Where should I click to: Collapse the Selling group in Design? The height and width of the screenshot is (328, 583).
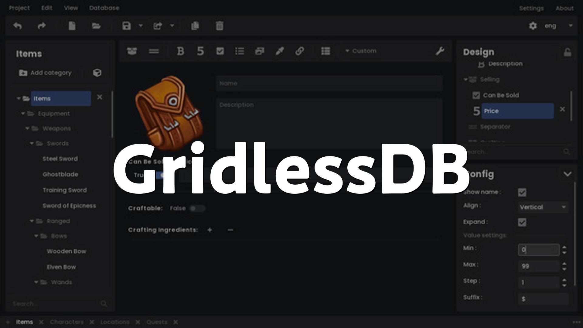pyautogui.click(x=465, y=80)
